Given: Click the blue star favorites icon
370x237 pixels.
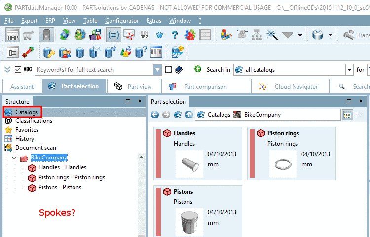Looking at the screenshot, I should (x=159, y=35).
